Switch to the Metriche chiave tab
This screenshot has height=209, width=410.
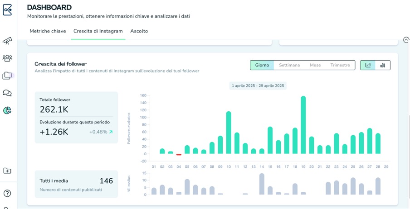(48, 31)
